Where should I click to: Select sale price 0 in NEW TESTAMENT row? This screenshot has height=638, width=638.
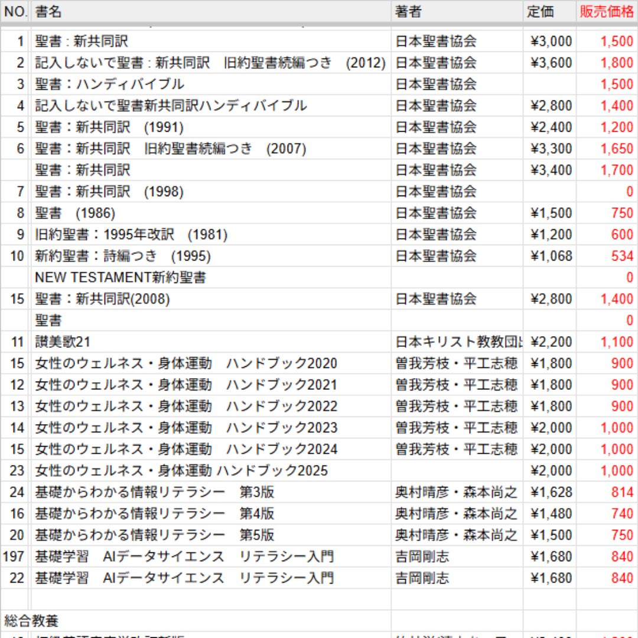[607, 278]
